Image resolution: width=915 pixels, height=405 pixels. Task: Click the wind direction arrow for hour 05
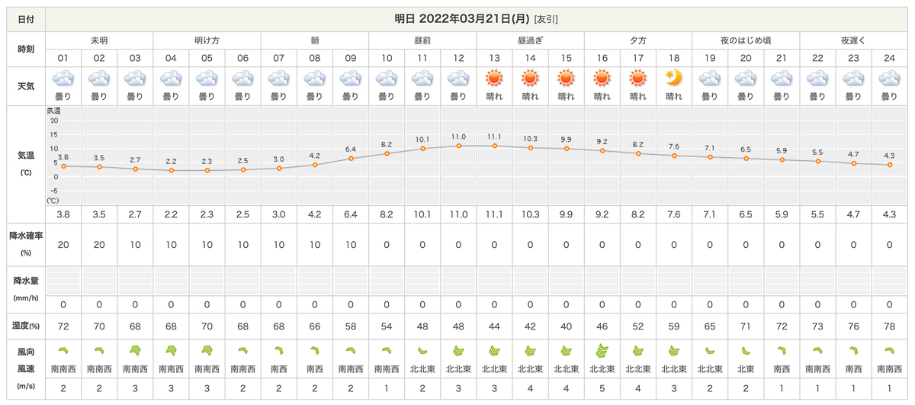[207, 351]
